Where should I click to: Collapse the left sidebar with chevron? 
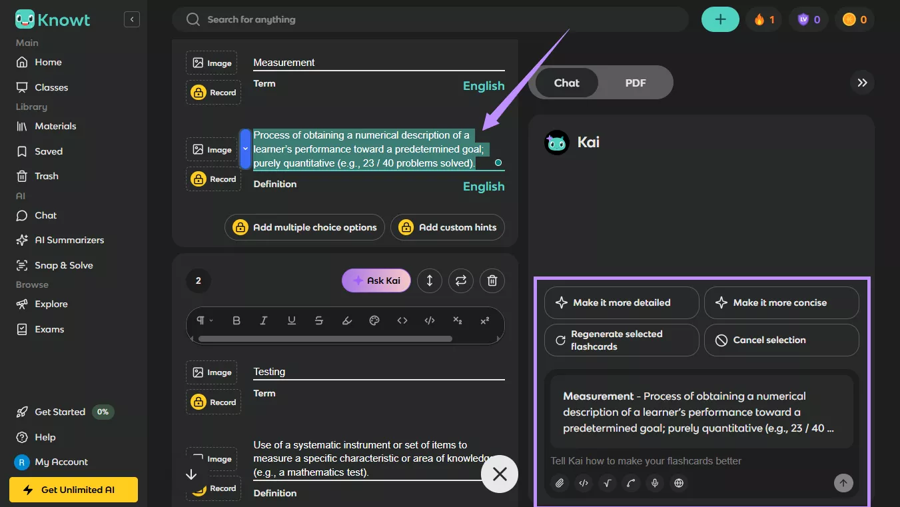pyautogui.click(x=132, y=19)
